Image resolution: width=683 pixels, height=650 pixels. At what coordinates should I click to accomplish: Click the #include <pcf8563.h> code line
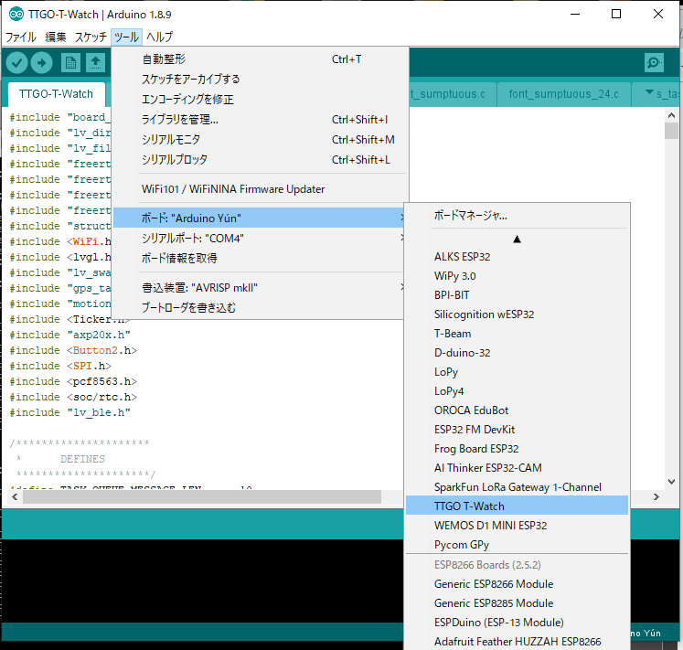[x=73, y=381]
